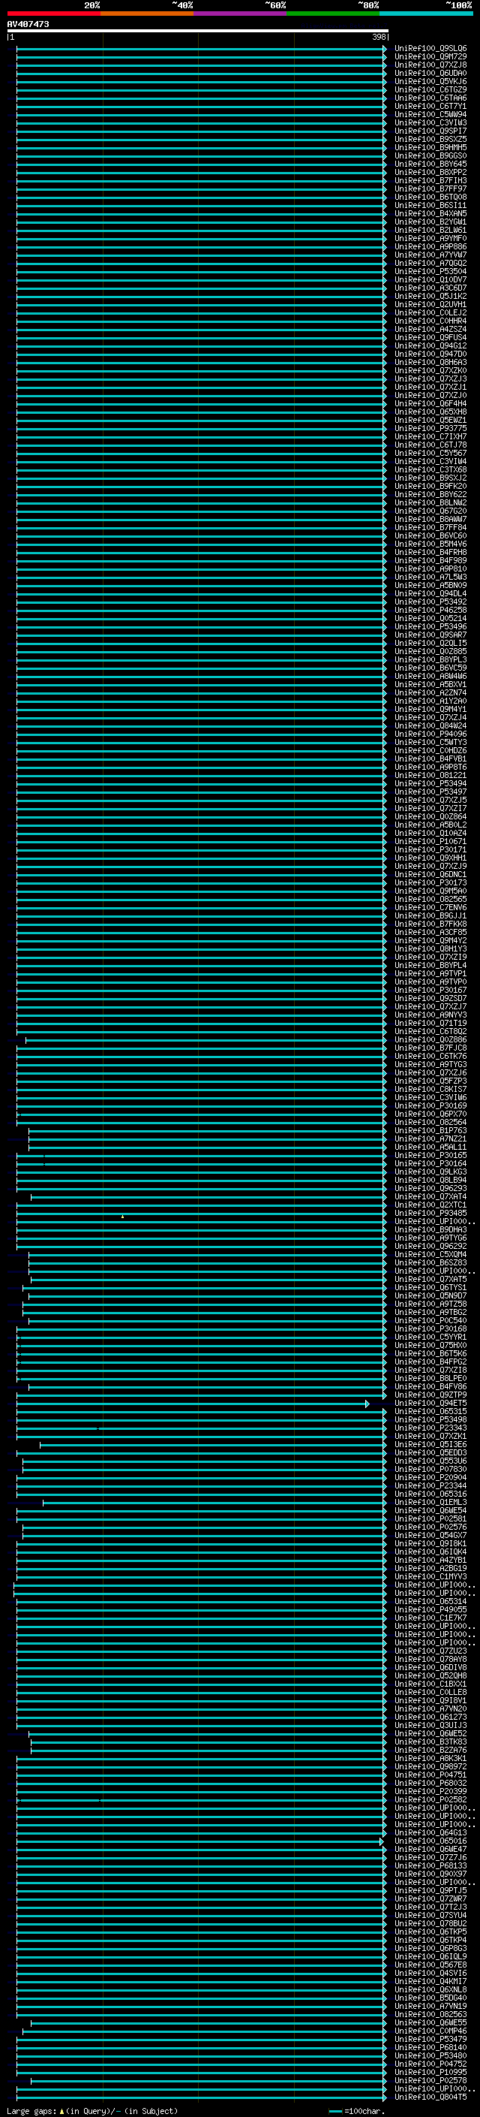The height and width of the screenshot is (2117, 480).
Task: Select hit UniRef100_Q6UDA0
Action: coord(430,73)
